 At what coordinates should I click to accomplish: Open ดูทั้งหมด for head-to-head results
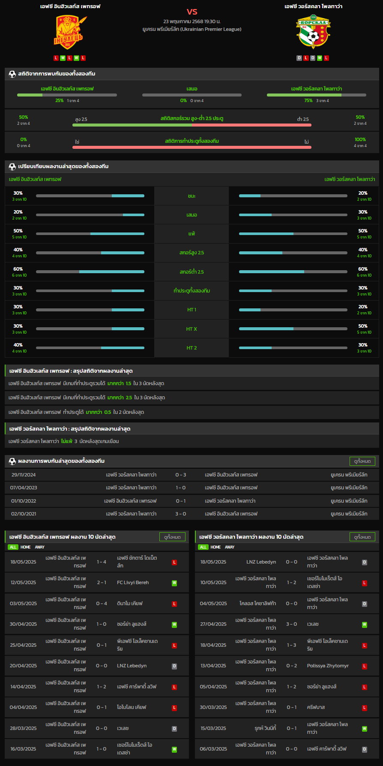click(x=362, y=461)
